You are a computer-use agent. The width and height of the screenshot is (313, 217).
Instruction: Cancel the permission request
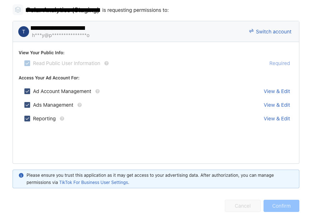coord(242,206)
